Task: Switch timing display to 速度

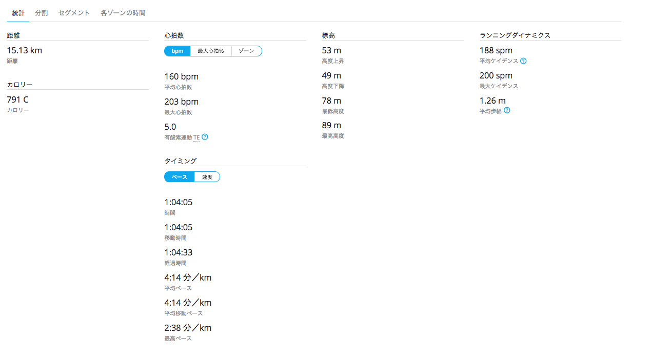Action: 207,177
